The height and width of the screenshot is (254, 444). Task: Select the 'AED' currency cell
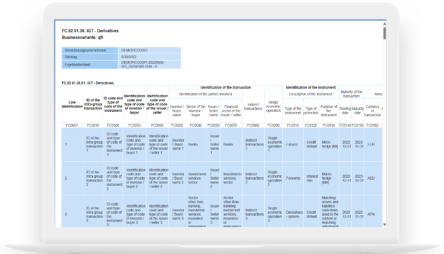371,178
